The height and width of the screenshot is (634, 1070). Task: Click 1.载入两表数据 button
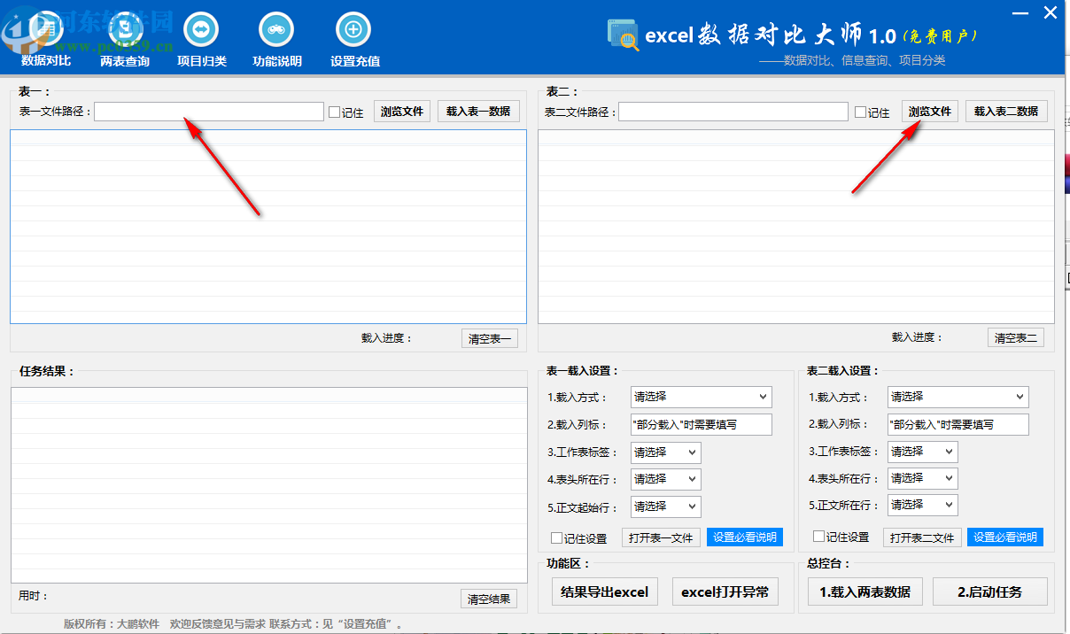coord(865,591)
